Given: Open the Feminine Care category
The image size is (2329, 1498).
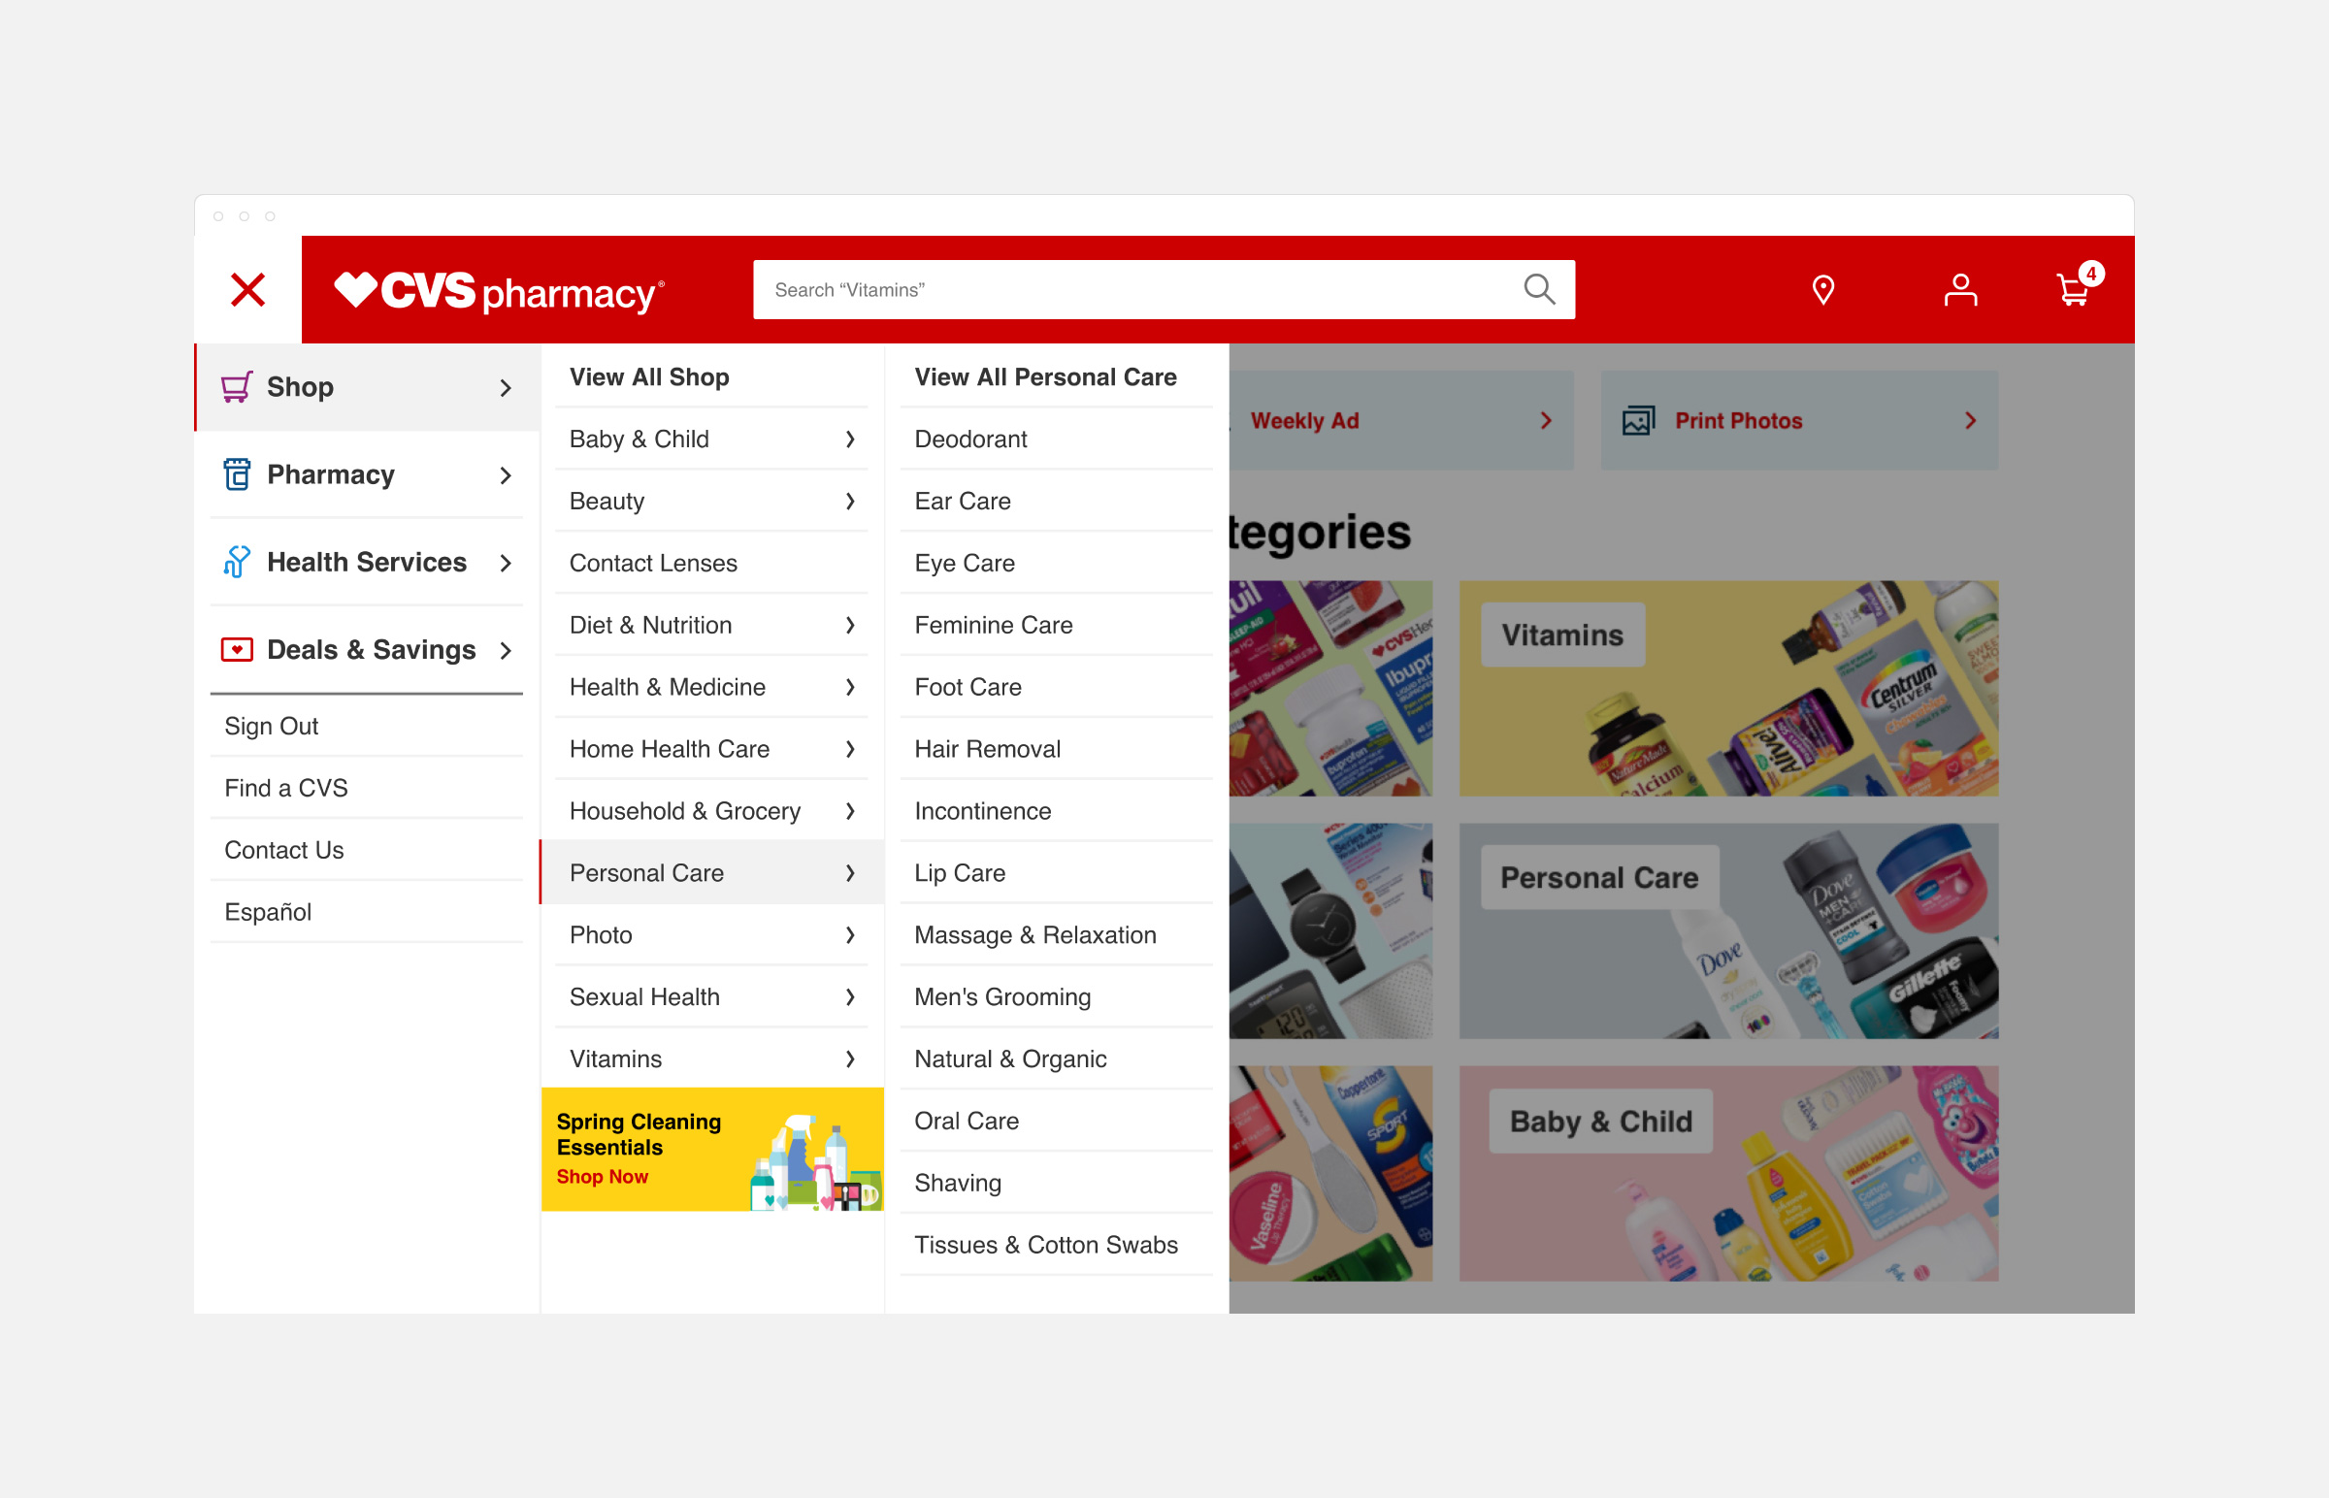Looking at the screenshot, I should point(1057,626).
